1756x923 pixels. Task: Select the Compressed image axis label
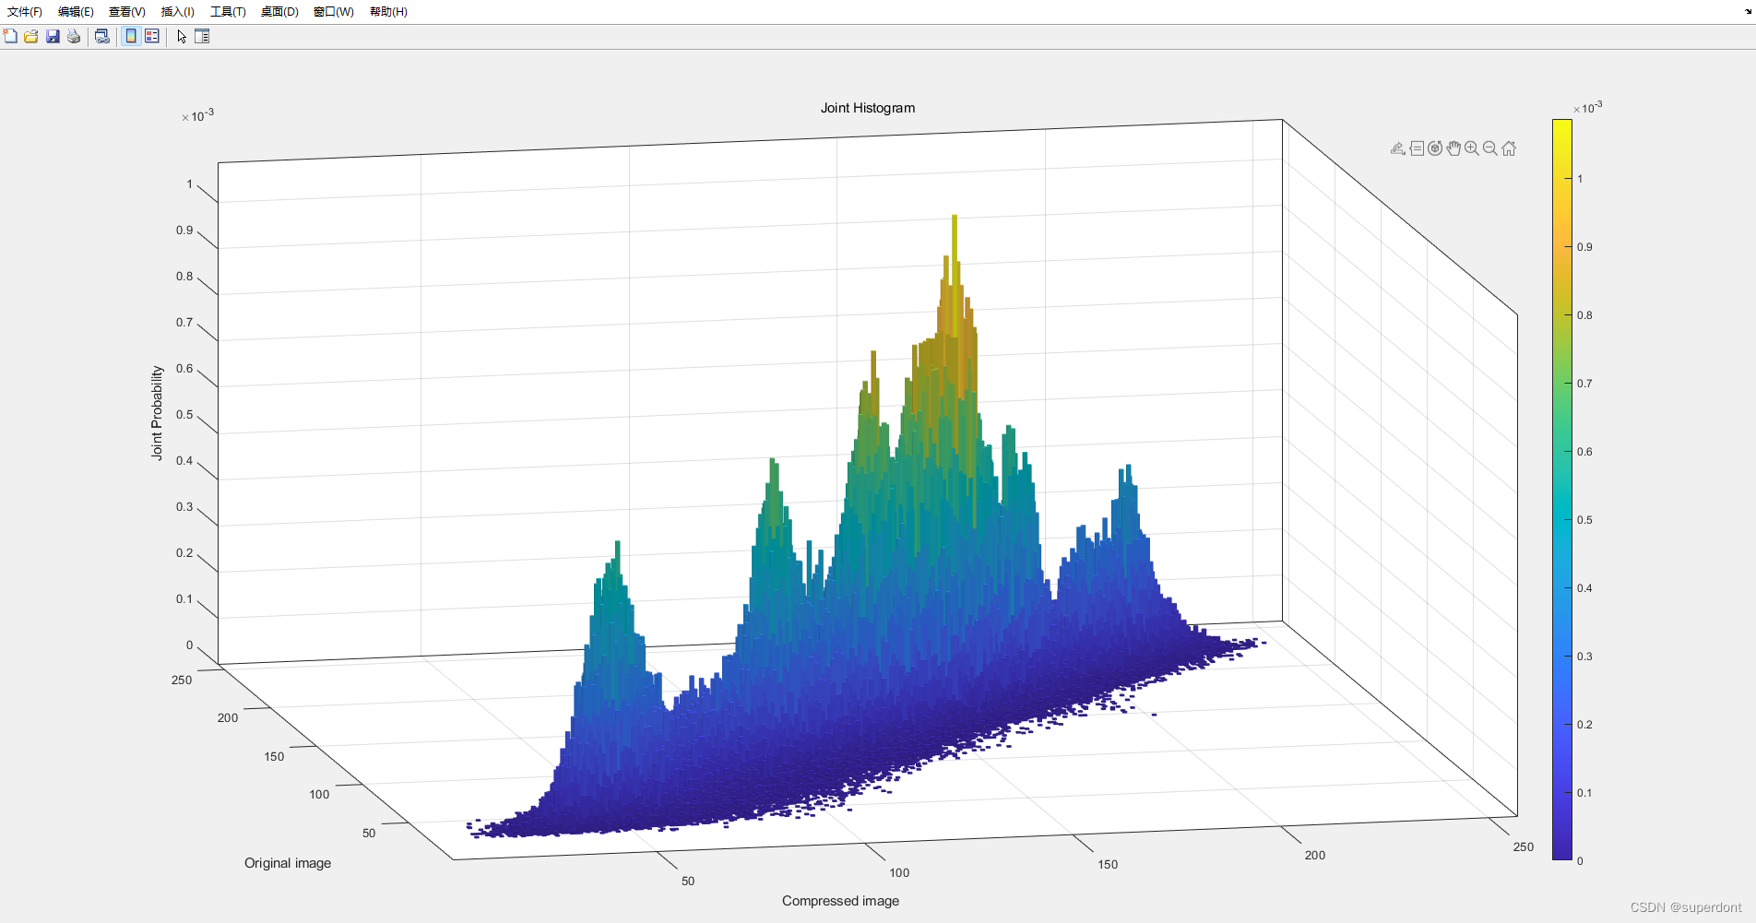[x=840, y=901]
